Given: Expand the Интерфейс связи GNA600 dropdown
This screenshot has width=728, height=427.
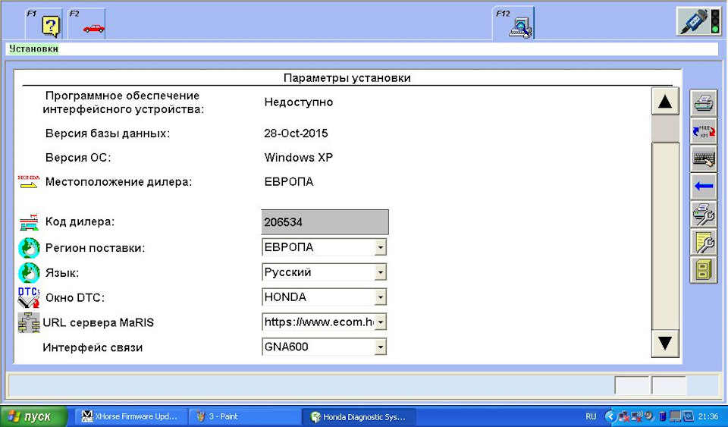Looking at the screenshot, I should click(x=380, y=347).
